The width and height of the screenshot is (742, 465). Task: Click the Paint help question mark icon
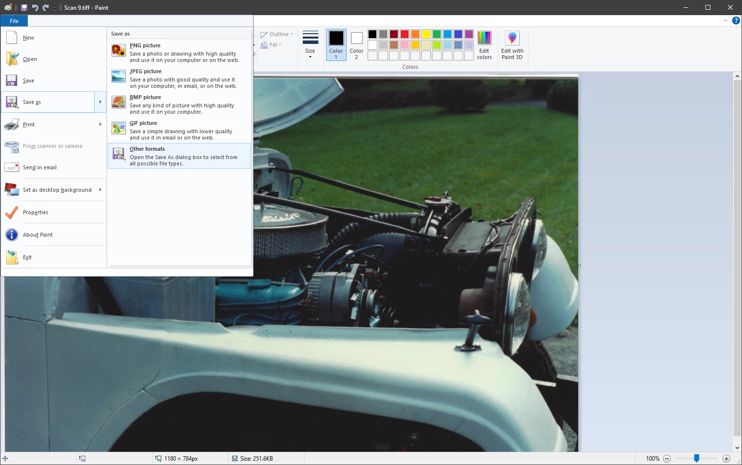tap(736, 20)
